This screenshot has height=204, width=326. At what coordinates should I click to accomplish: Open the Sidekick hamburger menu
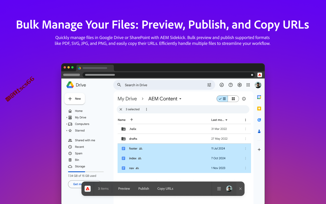click(x=219, y=189)
